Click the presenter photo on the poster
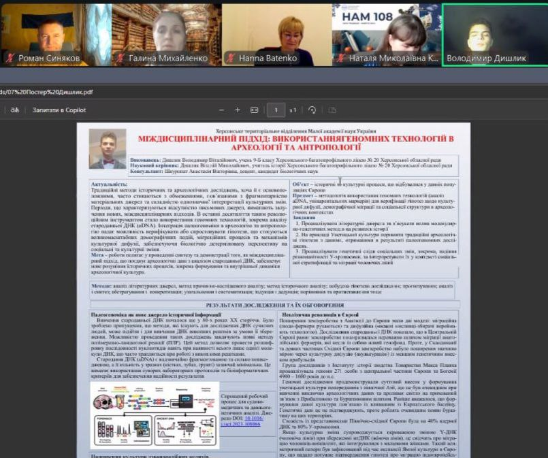The height and width of the screenshot is (458, 548). coord(108,148)
